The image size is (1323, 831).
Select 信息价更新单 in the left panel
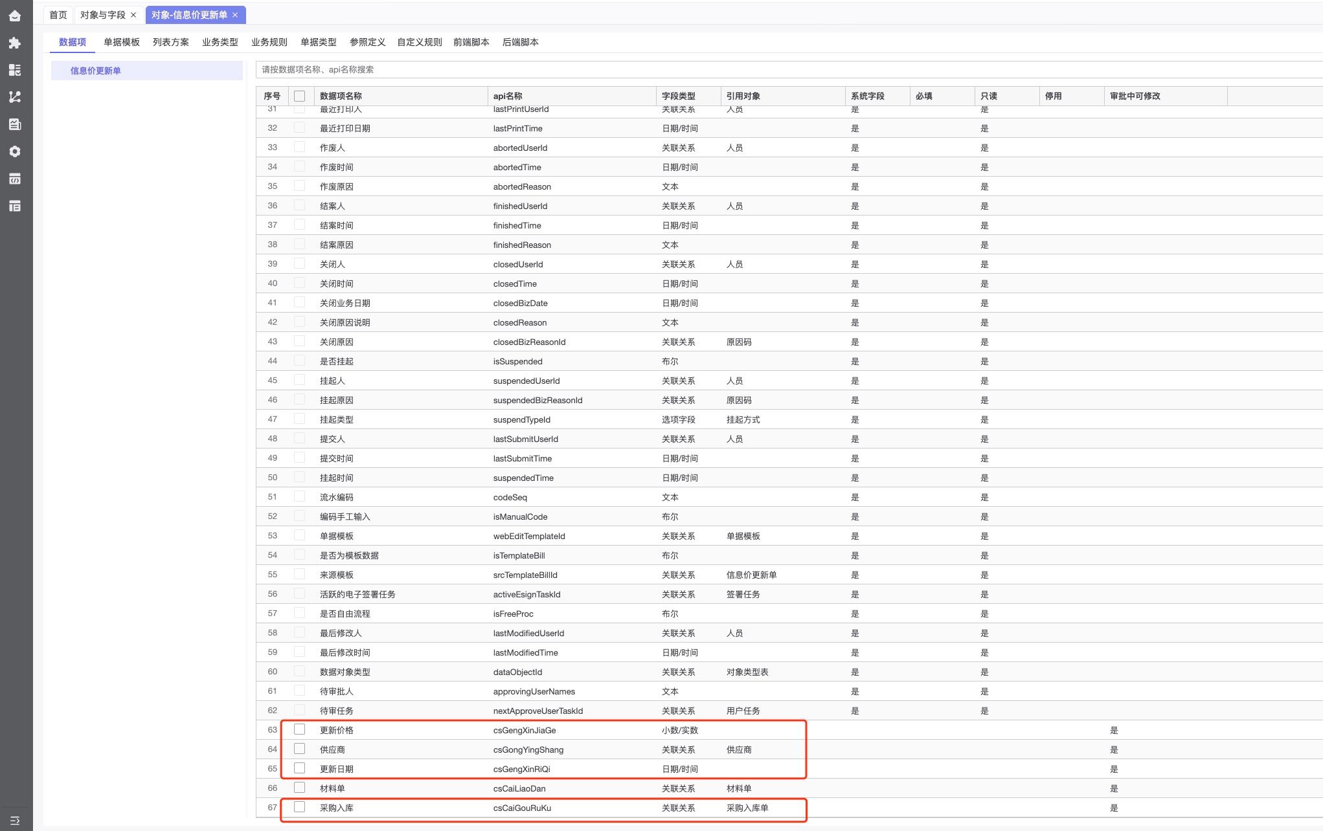[96, 71]
